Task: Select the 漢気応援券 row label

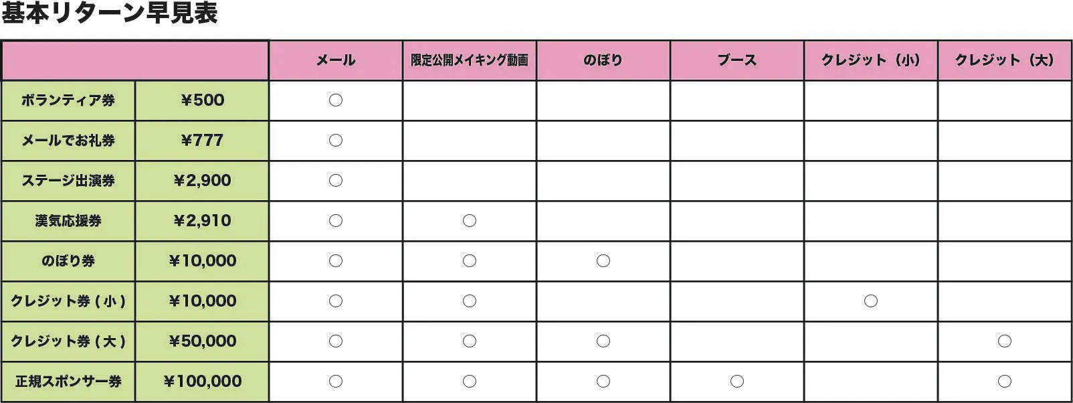Action: click(68, 221)
